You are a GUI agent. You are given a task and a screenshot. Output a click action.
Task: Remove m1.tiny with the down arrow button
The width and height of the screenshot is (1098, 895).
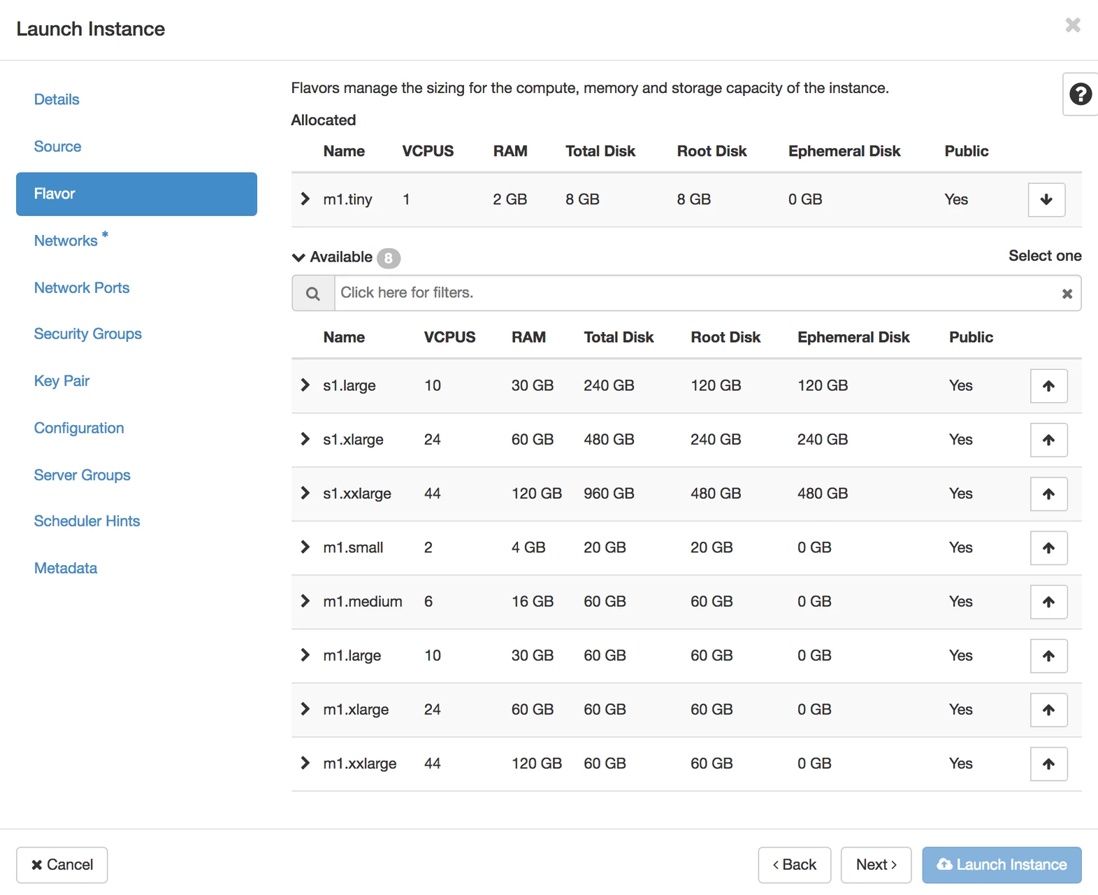[x=1046, y=200]
